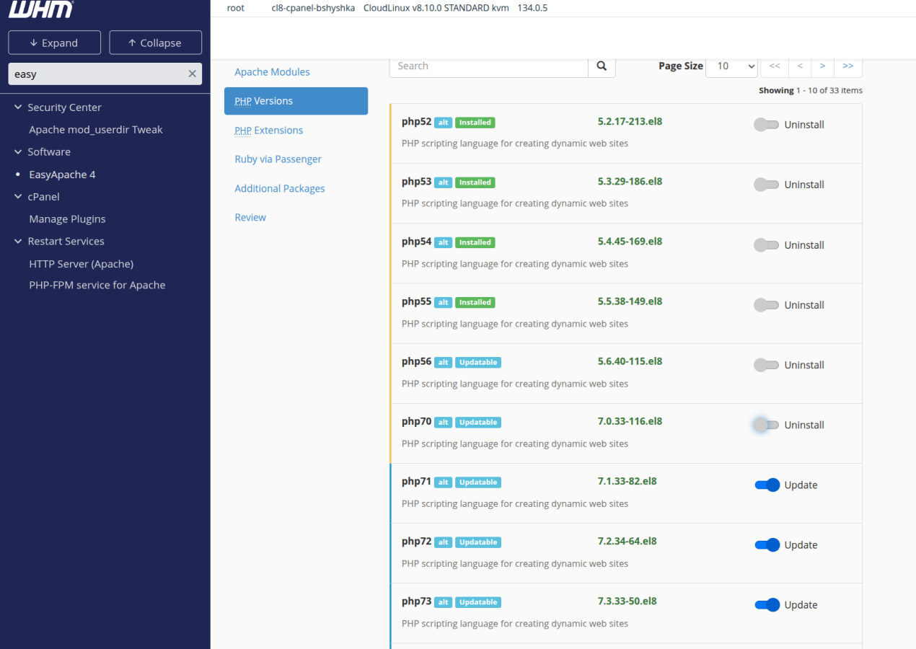916x649 pixels.
Task: Switch to Apache Modules tab
Action: 272,72
